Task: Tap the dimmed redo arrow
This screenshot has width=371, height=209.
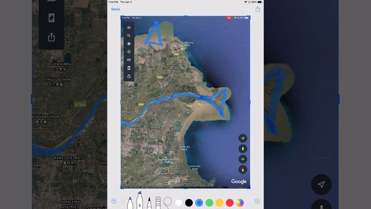Action: point(122,201)
